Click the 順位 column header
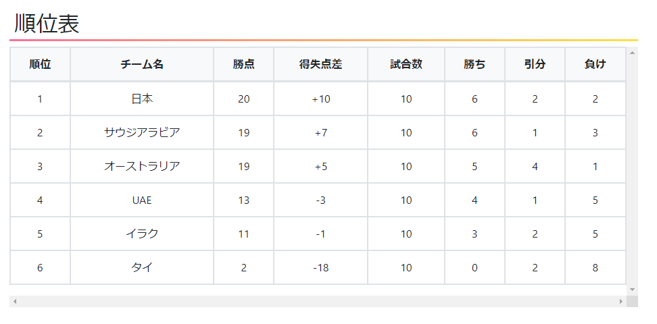657x324 pixels. (40, 65)
